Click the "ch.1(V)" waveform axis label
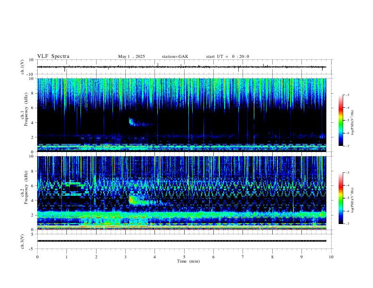The width and height of the screenshot is (373, 288). click(x=23, y=67)
